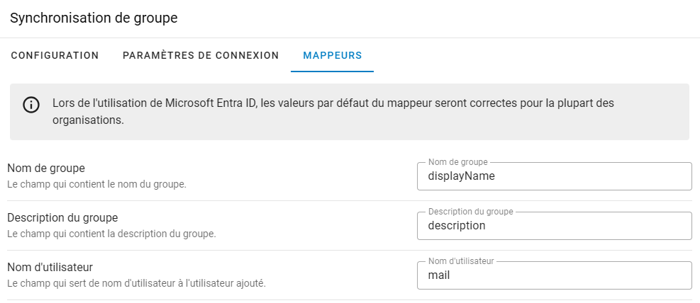Image resolution: width=700 pixels, height=303 pixels.
Task: Click the small floating label above 'description' field
Action: 470,212
